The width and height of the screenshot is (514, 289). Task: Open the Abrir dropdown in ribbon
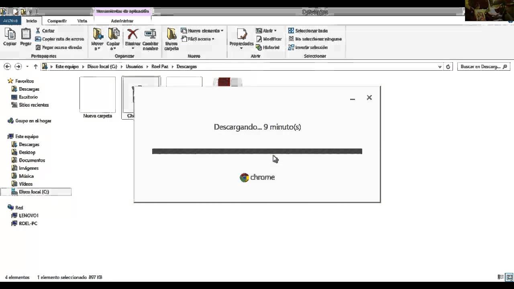266,31
